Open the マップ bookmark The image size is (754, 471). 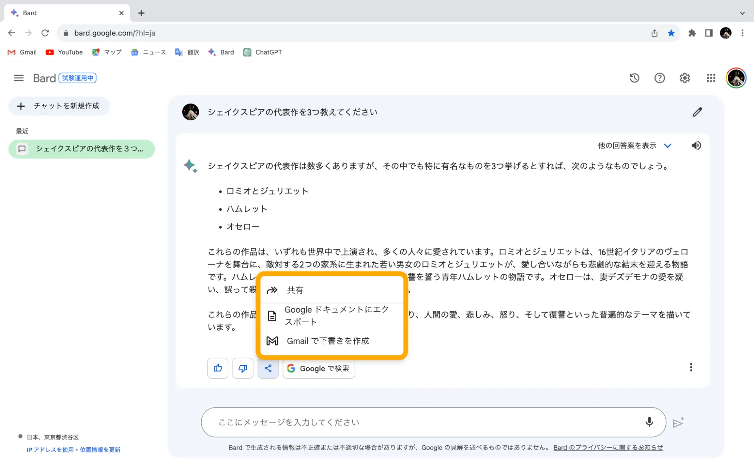point(107,52)
